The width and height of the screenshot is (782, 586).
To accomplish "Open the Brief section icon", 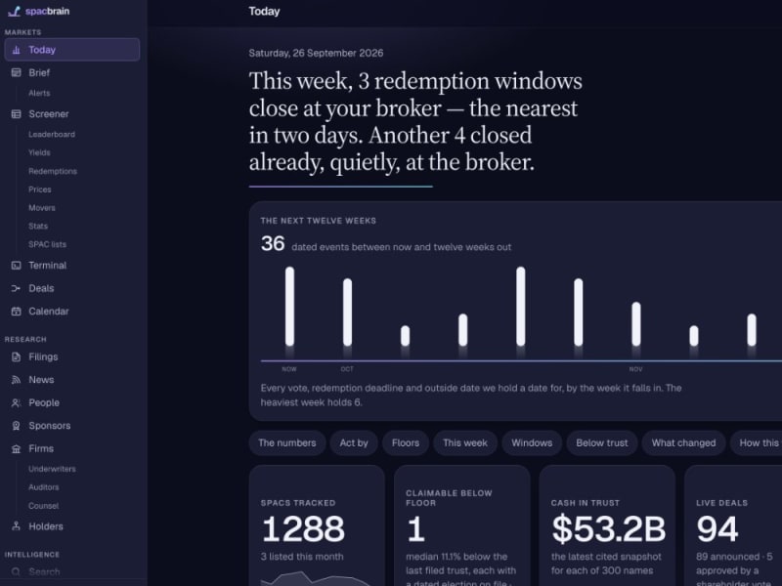I will pyautogui.click(x=16, y=72).
